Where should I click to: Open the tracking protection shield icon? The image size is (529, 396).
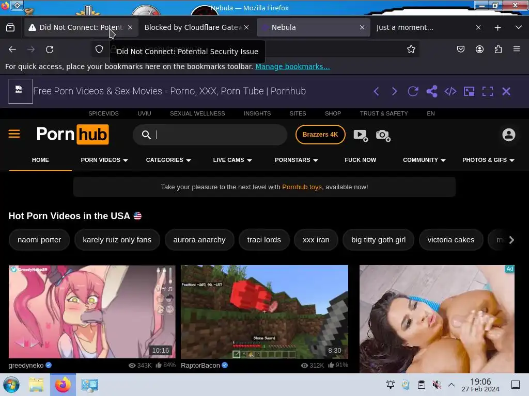(x=99, y=49)
